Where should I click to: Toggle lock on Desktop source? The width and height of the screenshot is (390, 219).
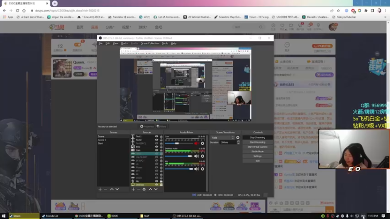tap(161, 185)
